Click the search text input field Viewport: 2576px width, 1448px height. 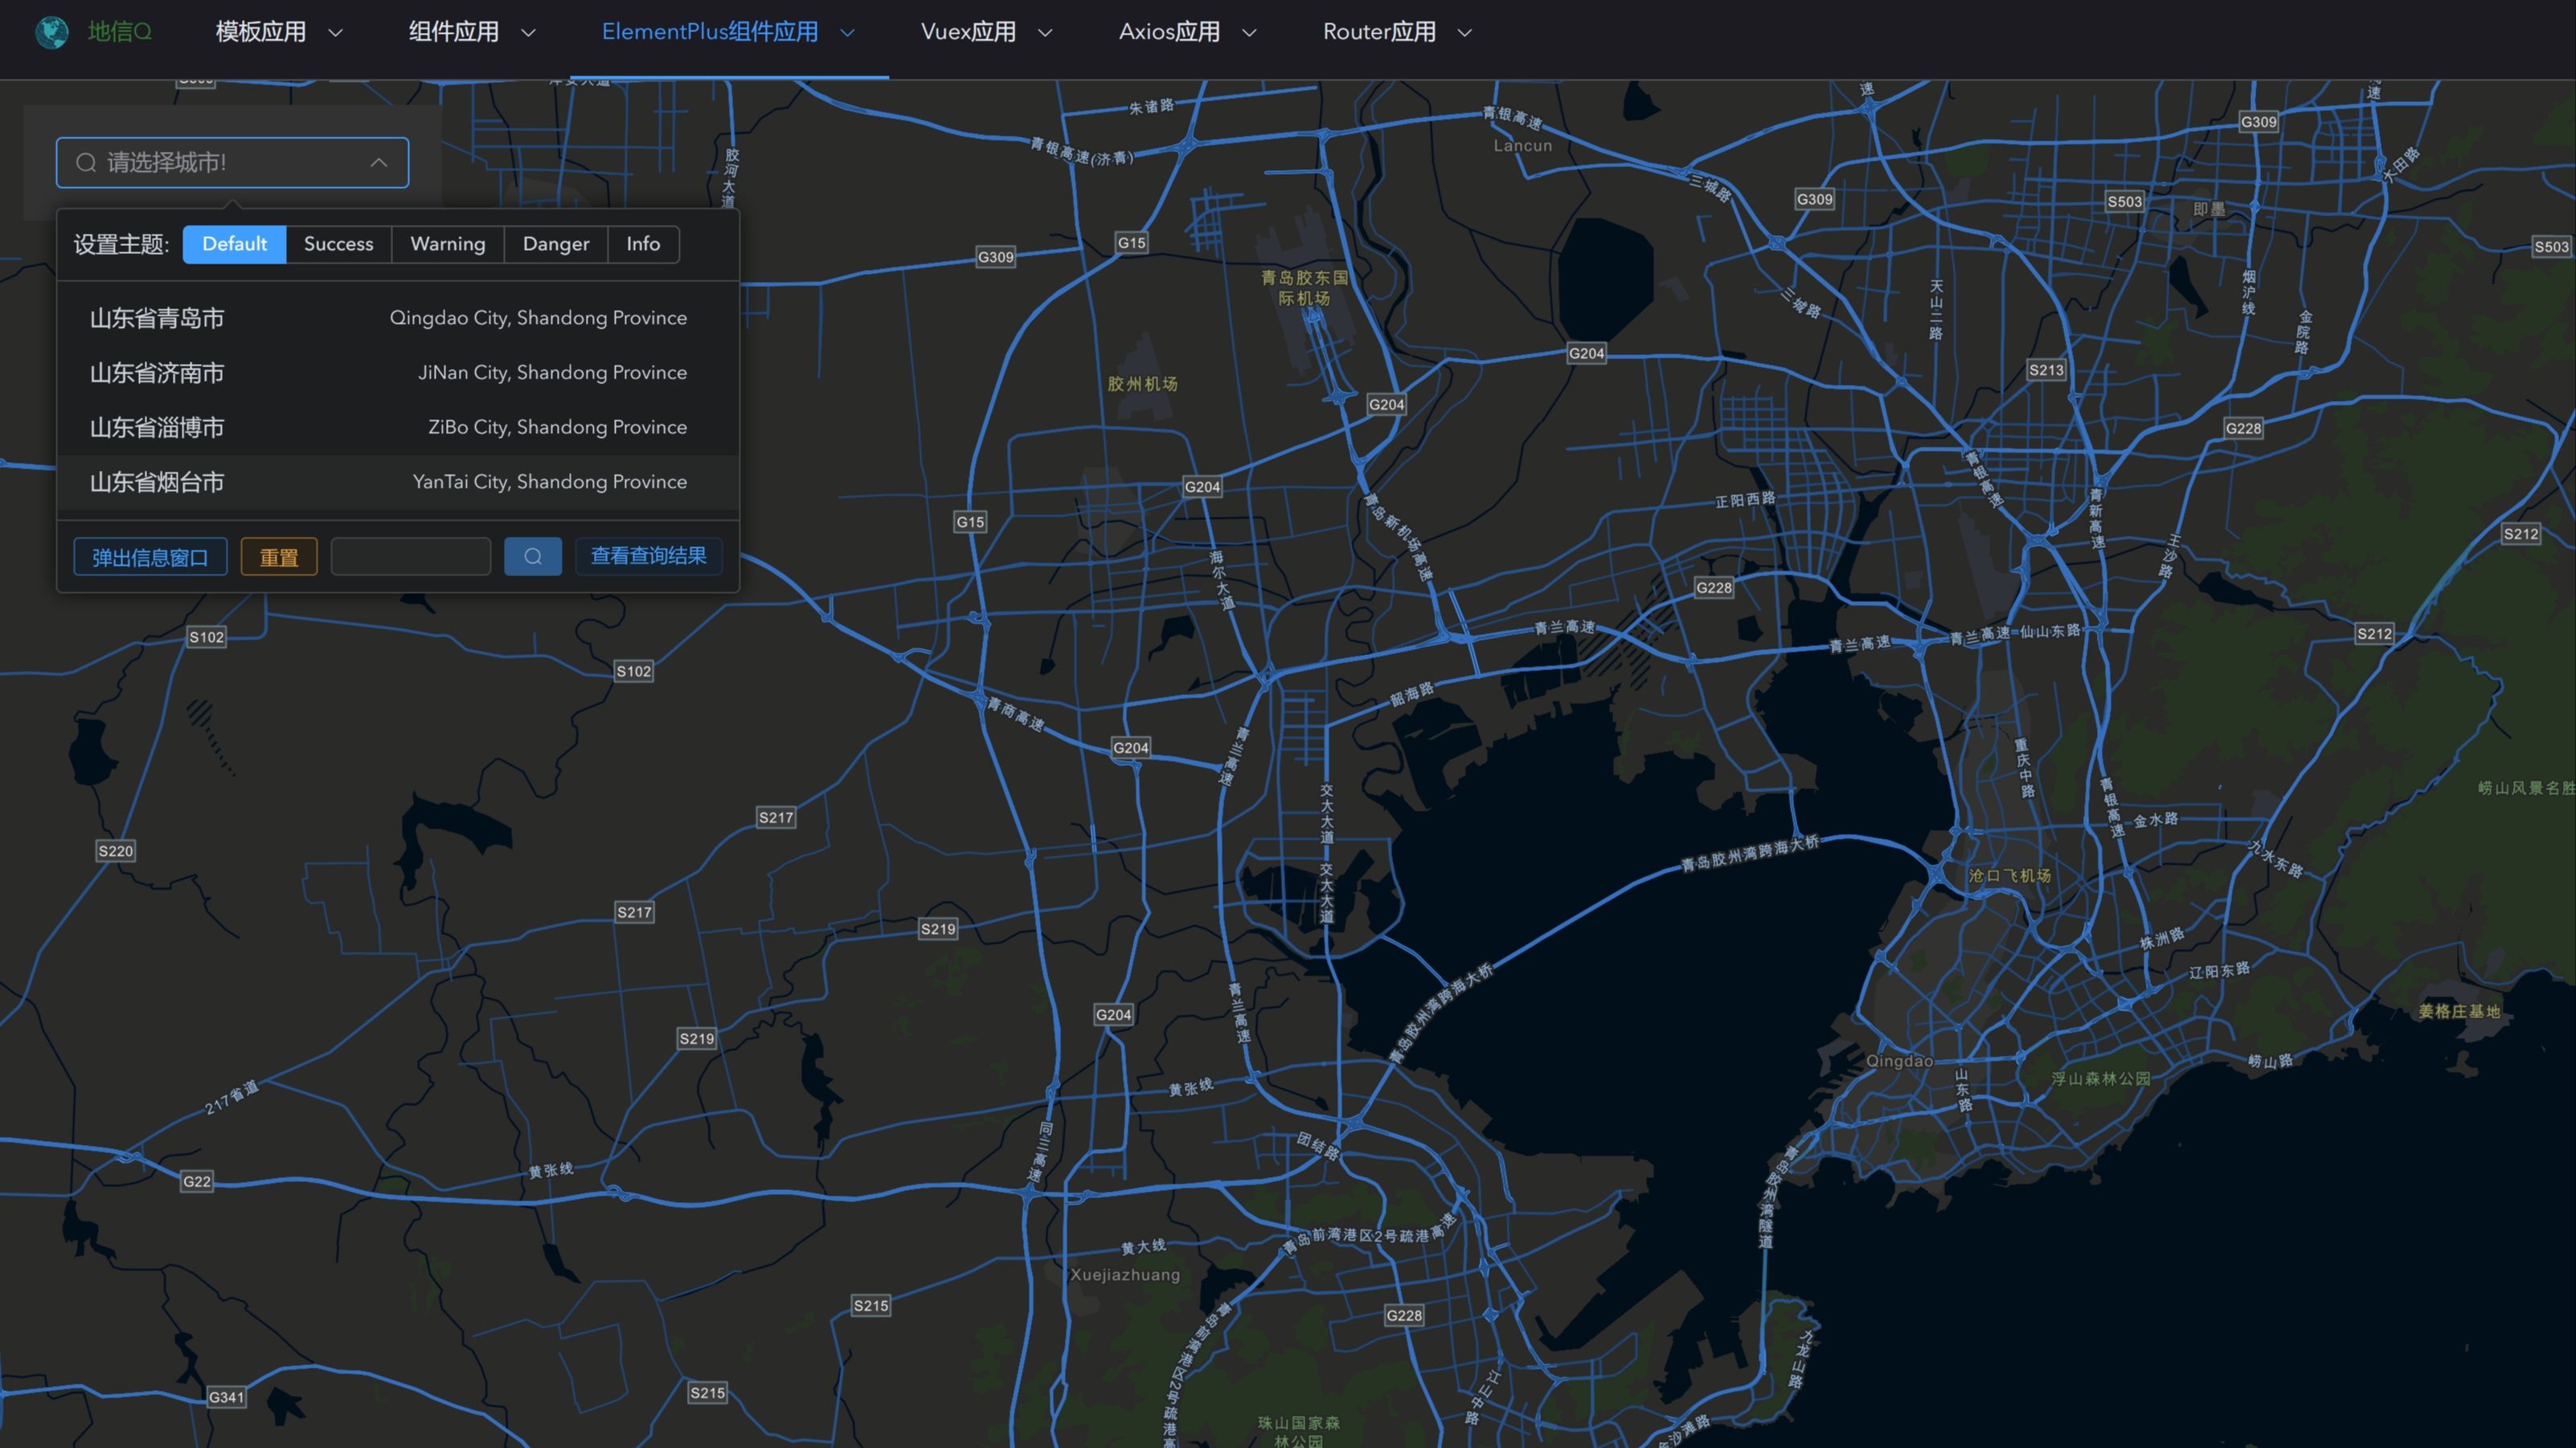pyautogui.click(x=411, y=555)
